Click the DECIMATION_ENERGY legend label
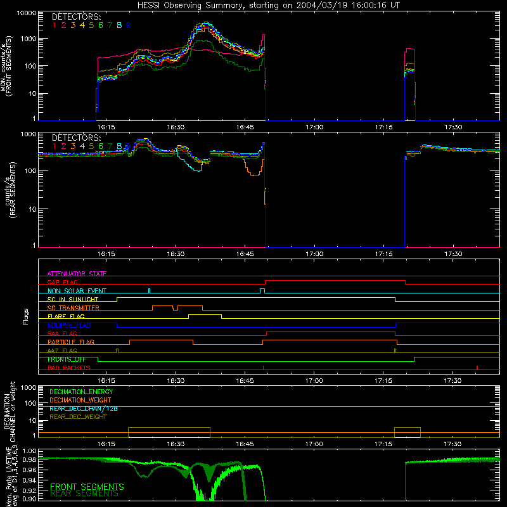Screen dimensions: 507x507 [81, 392]
